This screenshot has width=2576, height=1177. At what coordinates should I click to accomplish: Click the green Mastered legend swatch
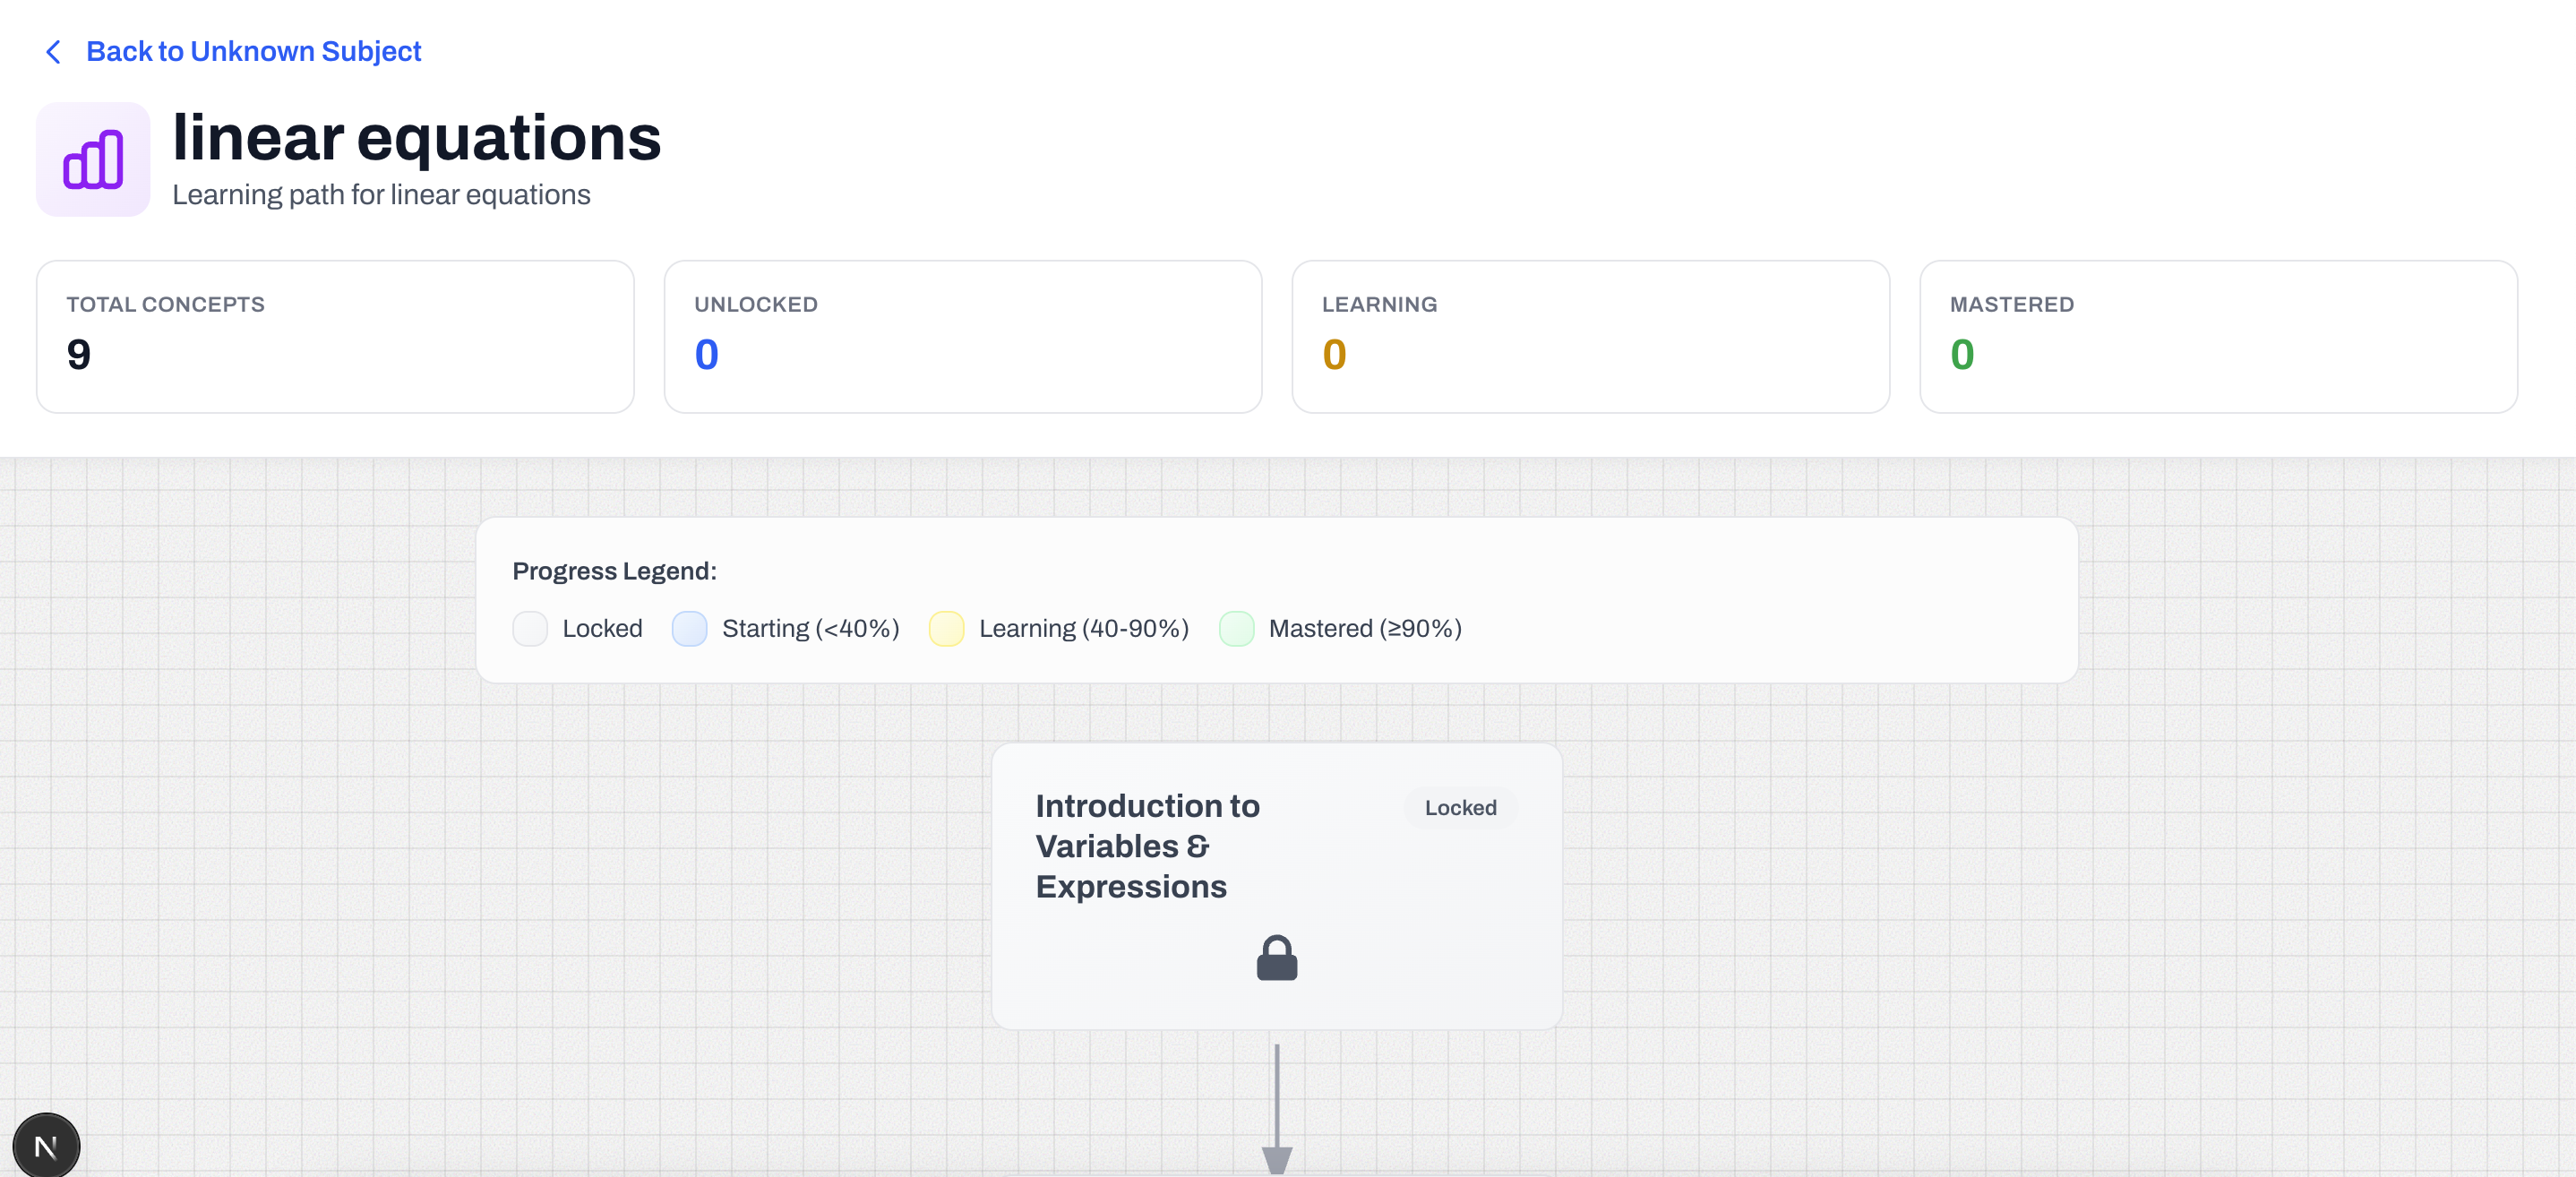pyautogui.click(x=1236, y=629)
